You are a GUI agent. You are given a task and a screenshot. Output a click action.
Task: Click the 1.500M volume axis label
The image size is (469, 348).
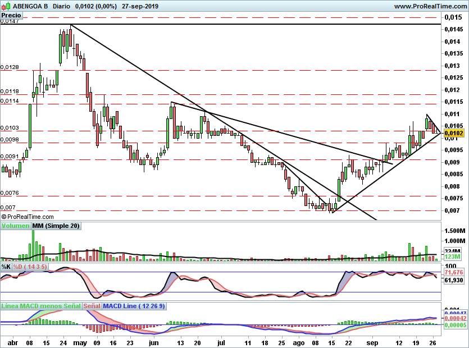pyautogui.click(x=455, y=231)
